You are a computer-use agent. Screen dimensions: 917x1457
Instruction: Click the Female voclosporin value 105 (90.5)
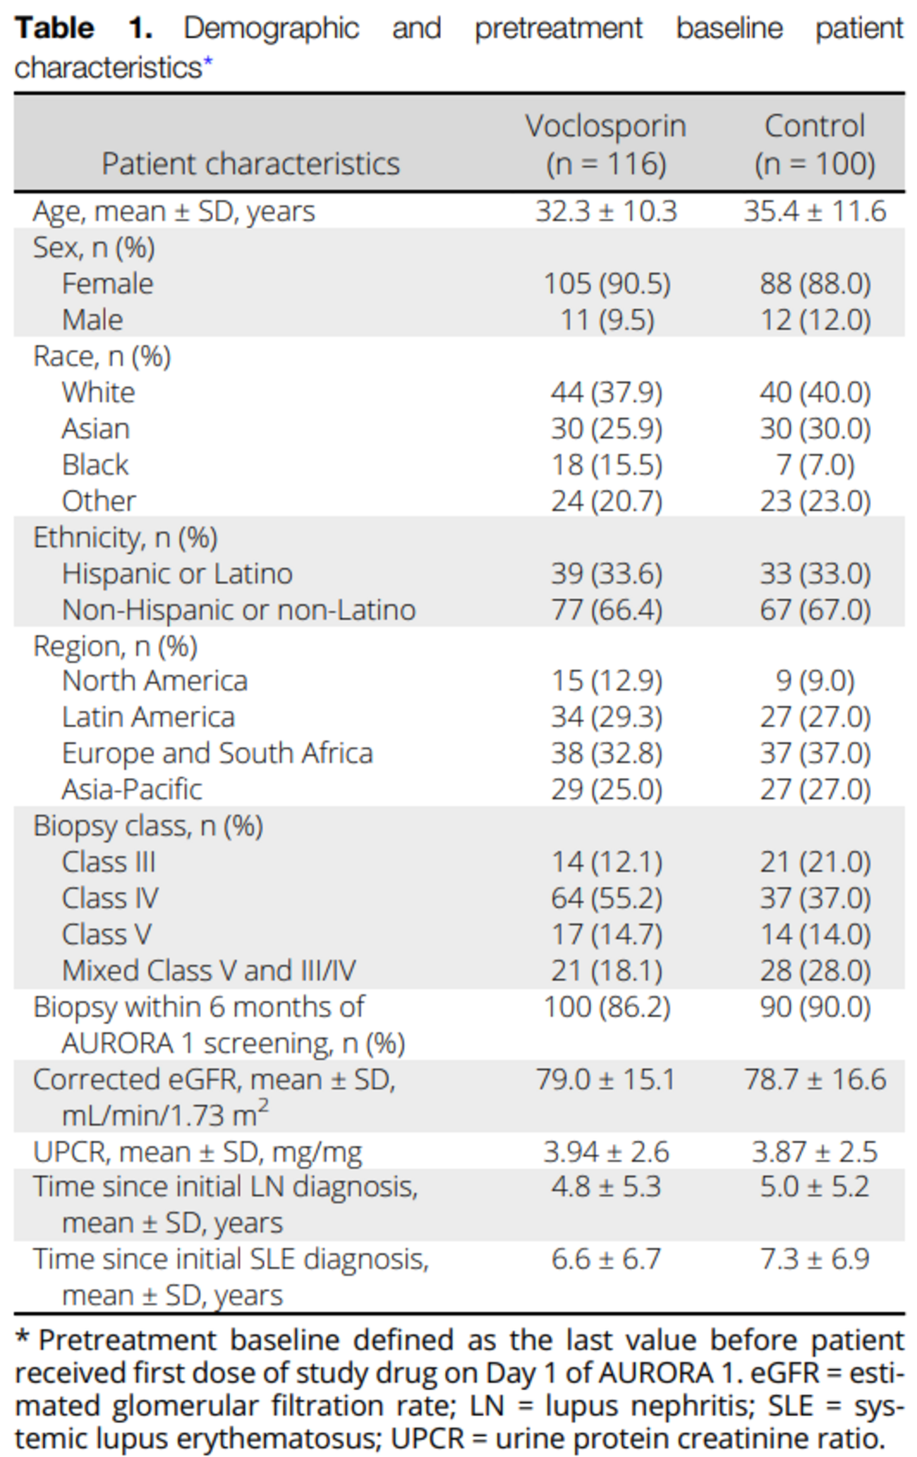607,284
